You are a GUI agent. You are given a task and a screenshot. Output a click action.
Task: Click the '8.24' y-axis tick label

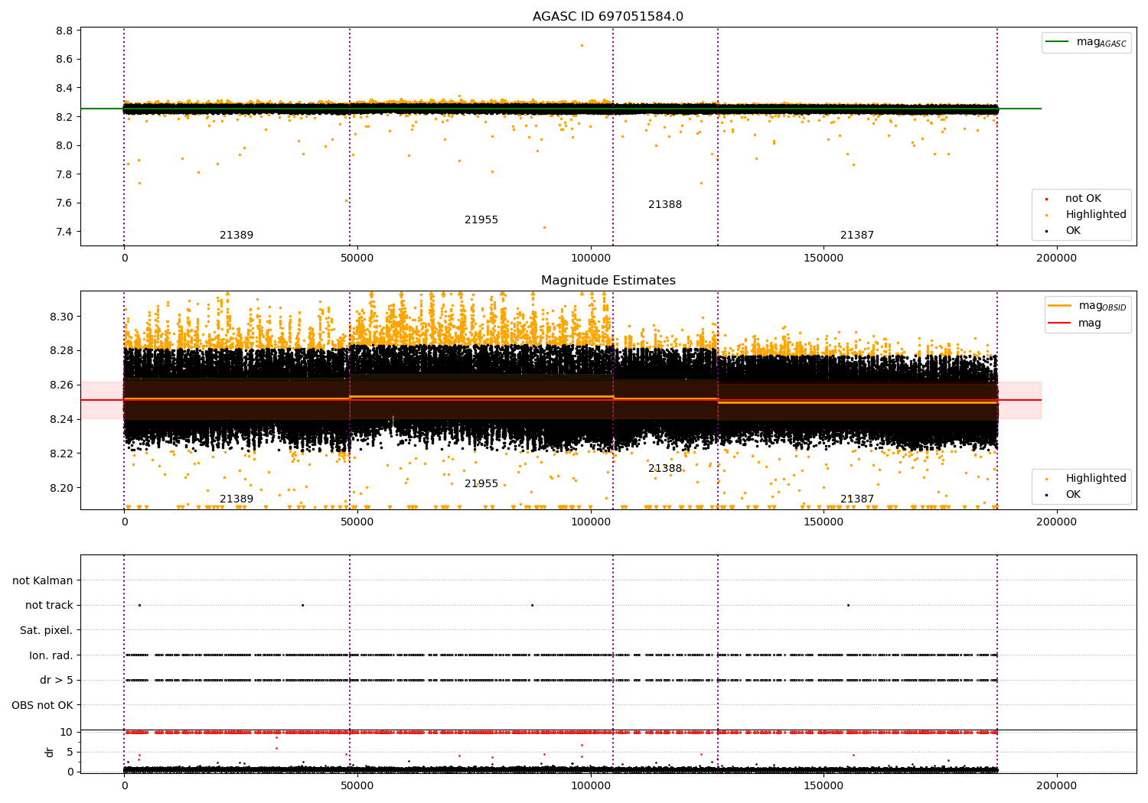point(61,419)
